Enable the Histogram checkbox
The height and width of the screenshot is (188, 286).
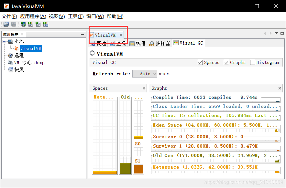point(253,62)
